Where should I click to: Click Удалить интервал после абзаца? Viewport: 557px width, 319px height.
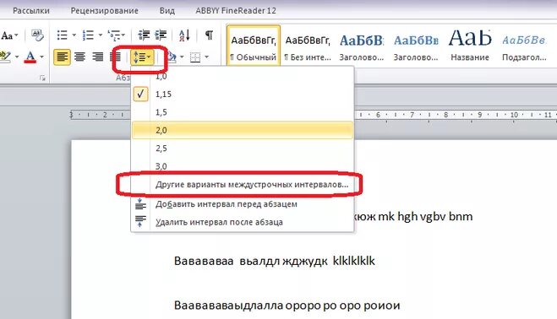click(x=243, y=222)
